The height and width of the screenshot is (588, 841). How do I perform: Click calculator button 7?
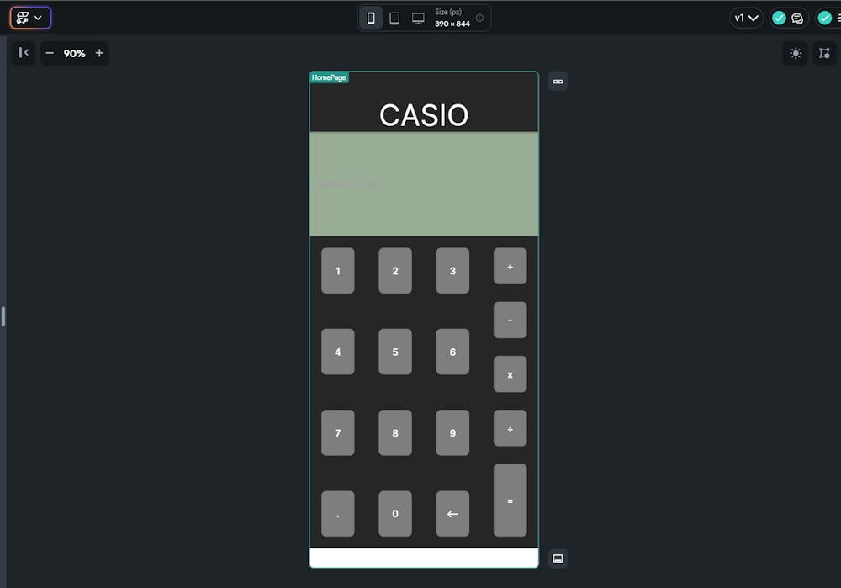pyautogui.click(x=338, y=432)
